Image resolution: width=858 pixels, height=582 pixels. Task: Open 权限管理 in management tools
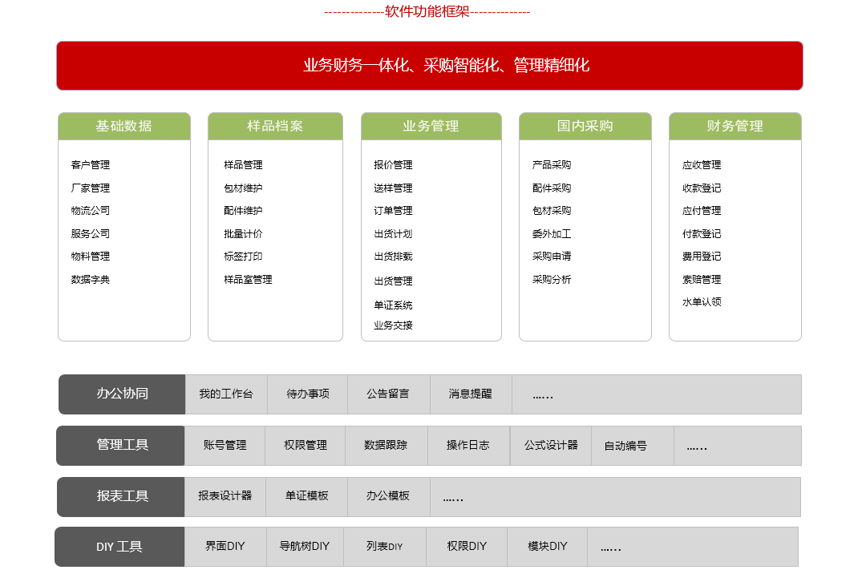(306, 446)
